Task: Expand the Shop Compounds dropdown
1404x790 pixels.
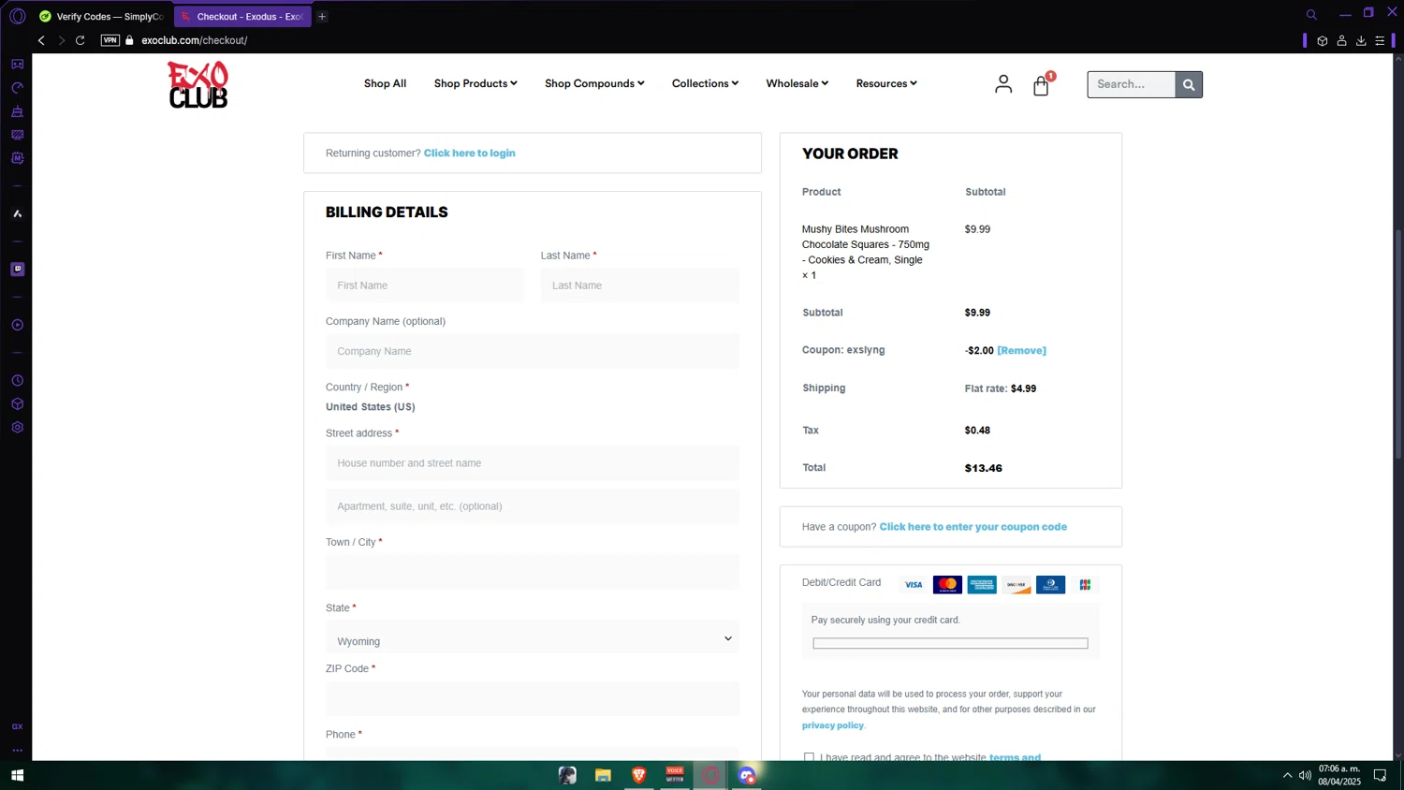Action: [x=594, y=83]
